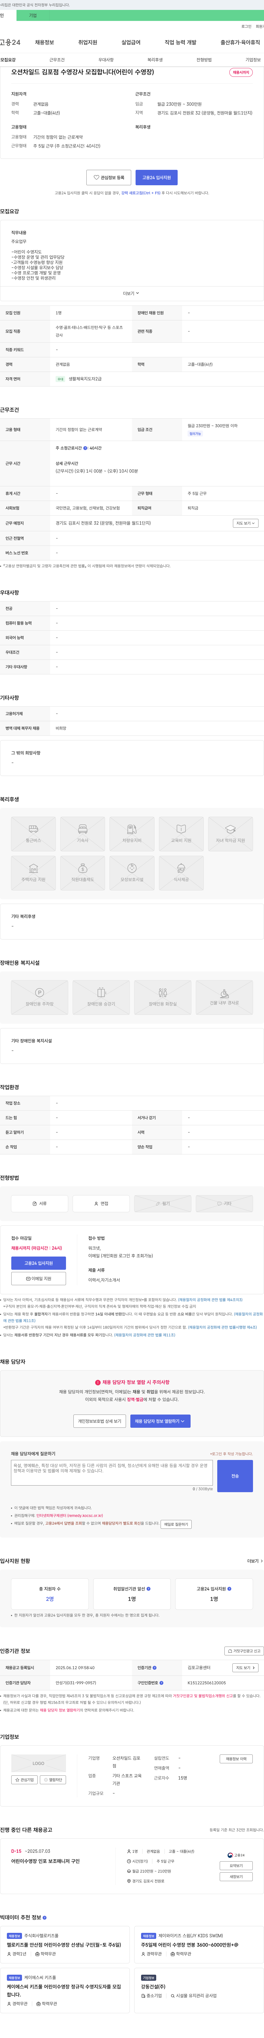Click the info icon next to 소정근로시간
This screenshot has width=264, height=2038.
pos(85,449)
